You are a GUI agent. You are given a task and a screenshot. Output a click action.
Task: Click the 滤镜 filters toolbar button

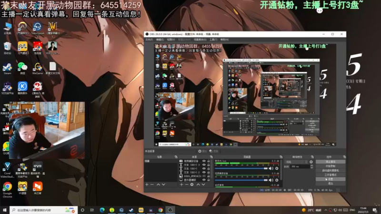[213, 151]
